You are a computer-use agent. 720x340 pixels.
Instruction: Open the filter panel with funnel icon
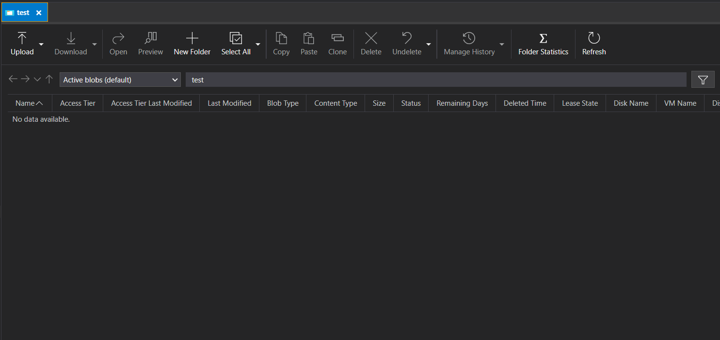pyautogui.click(x=703, y=79)
